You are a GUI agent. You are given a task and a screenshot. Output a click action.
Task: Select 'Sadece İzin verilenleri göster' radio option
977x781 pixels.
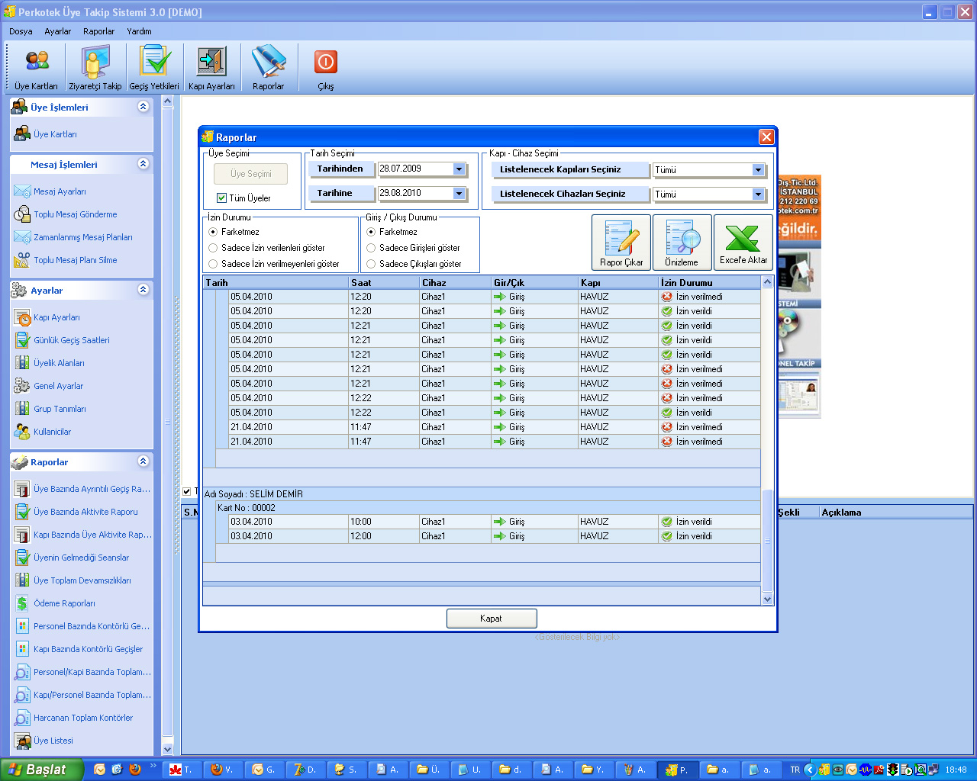coord(214,248)
